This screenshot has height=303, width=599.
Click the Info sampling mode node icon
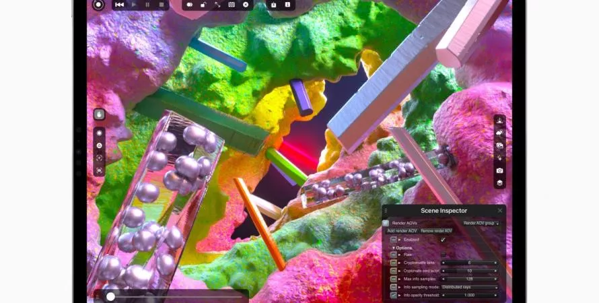tap(394, 287)
